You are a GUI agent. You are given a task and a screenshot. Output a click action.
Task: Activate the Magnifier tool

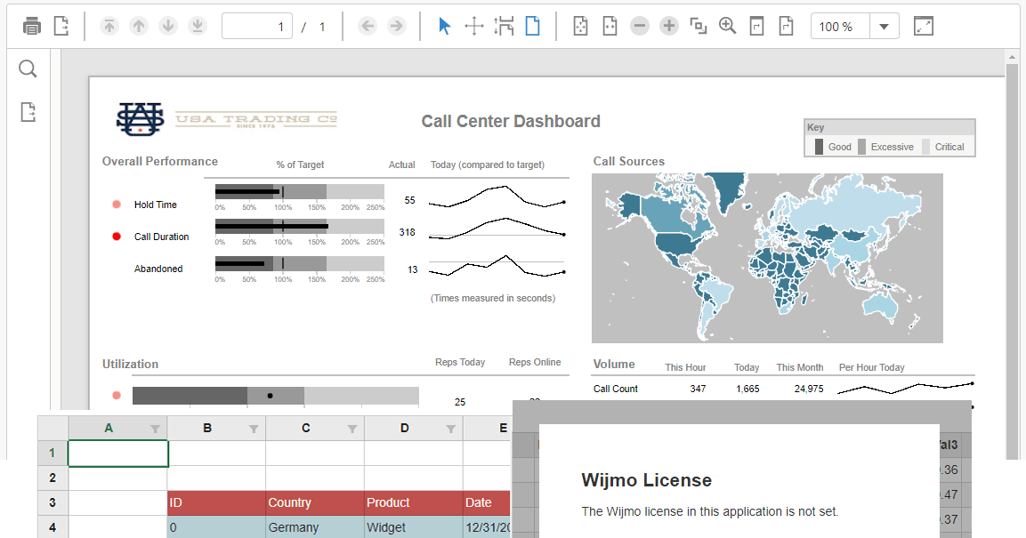(728, 26)
